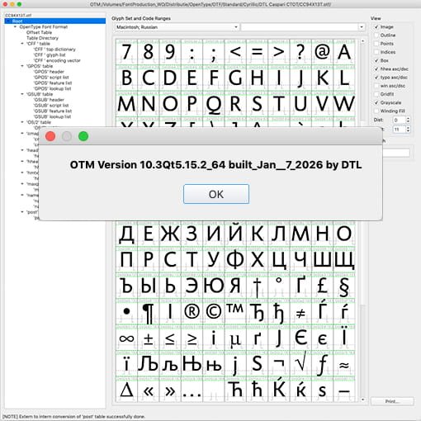Disable the Grayscale checkbox
421x421 pixels.
(x=376, y=102)
